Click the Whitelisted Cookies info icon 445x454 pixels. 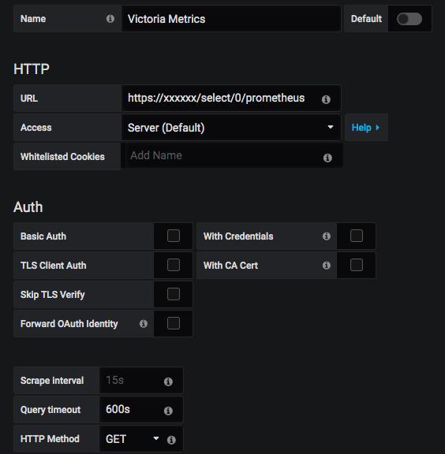327,158
